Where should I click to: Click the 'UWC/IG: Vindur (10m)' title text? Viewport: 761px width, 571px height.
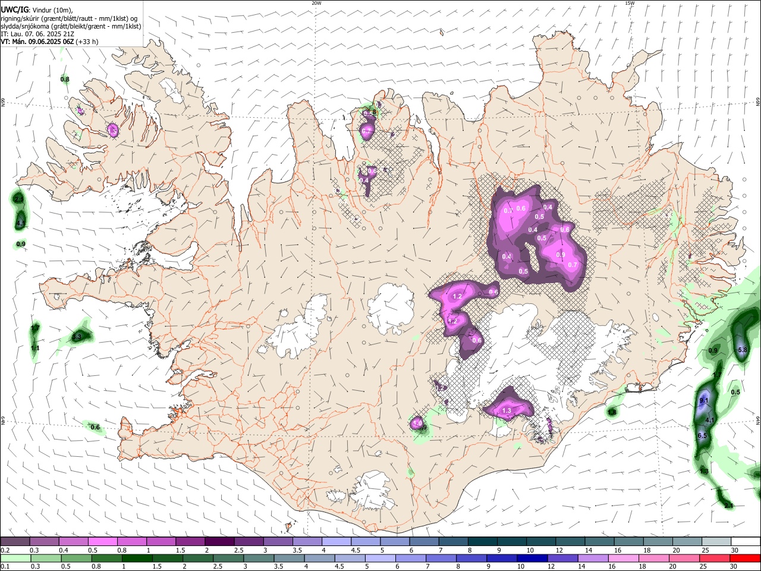pos(37,10)
